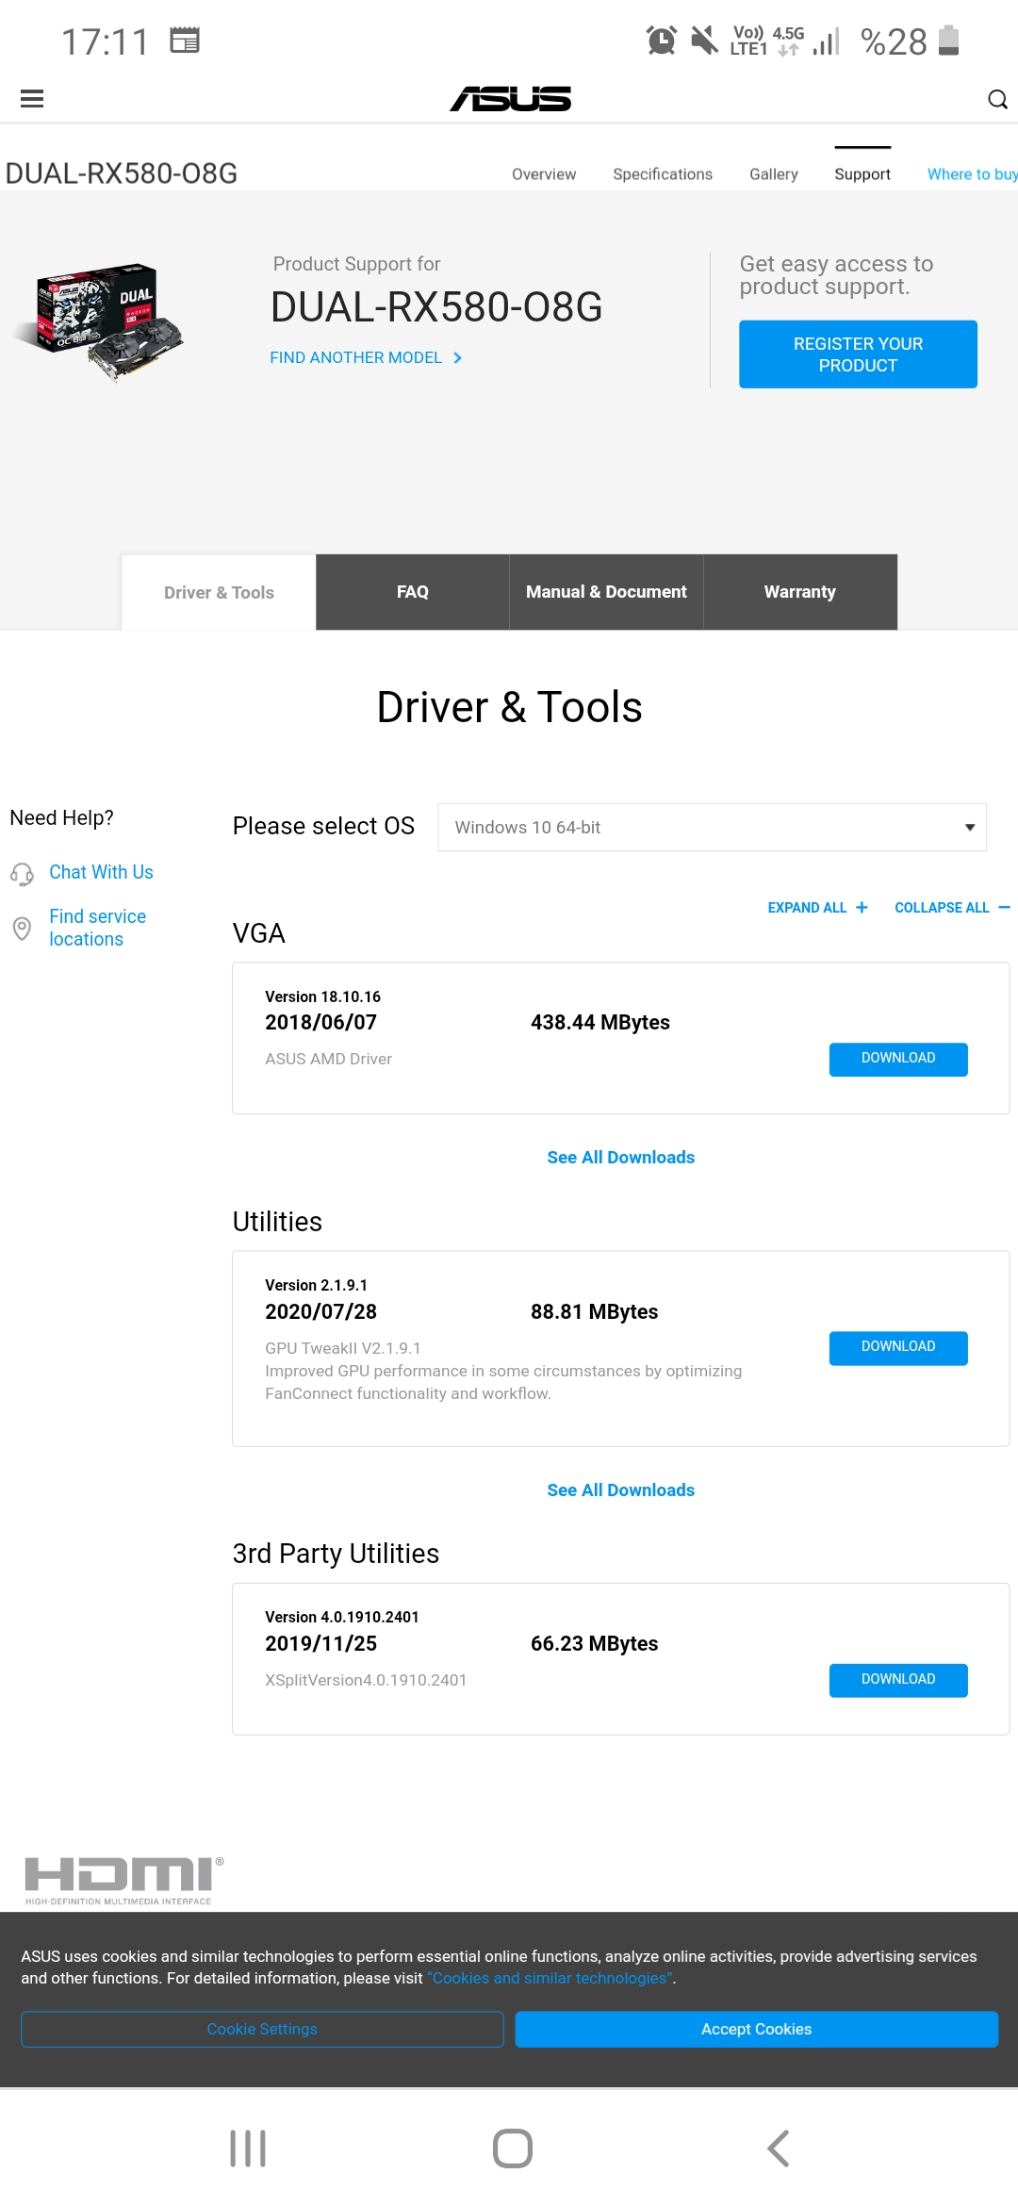Tap Android back arrow
The width and height of the screenshot is (1018, 2206).
[778, 2148]
